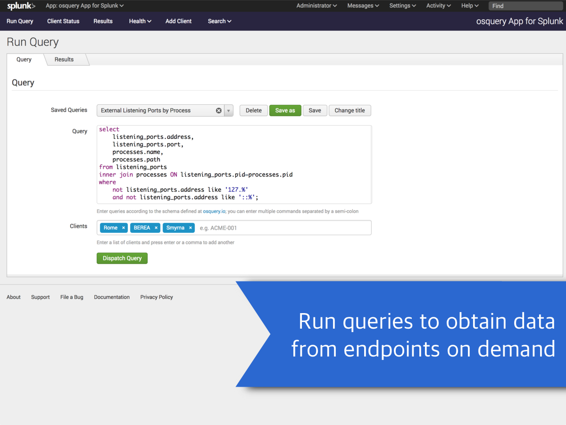Open the File a Bug link

[x=72, y=297]
